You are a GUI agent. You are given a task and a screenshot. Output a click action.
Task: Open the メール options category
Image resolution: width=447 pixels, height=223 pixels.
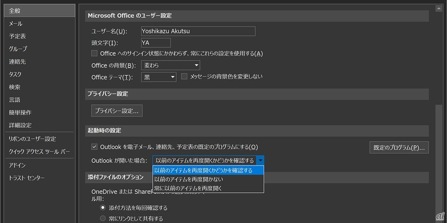(39, 23)
